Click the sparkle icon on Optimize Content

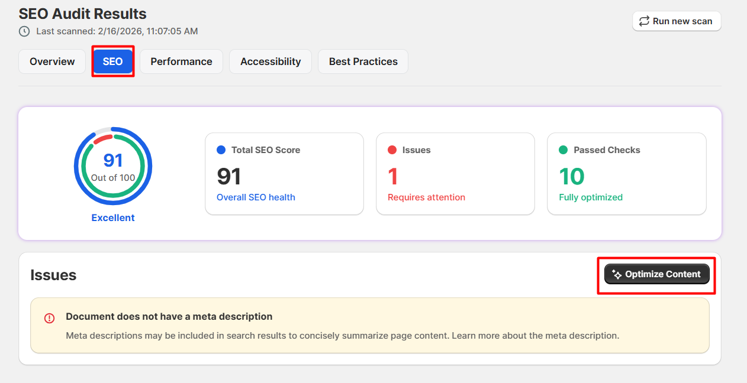click(x=617, y=274)
